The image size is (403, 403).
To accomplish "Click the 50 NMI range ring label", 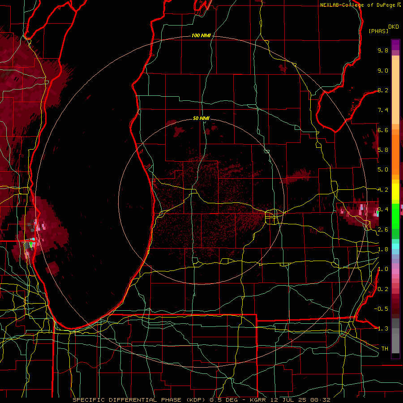I will point(201,118).
